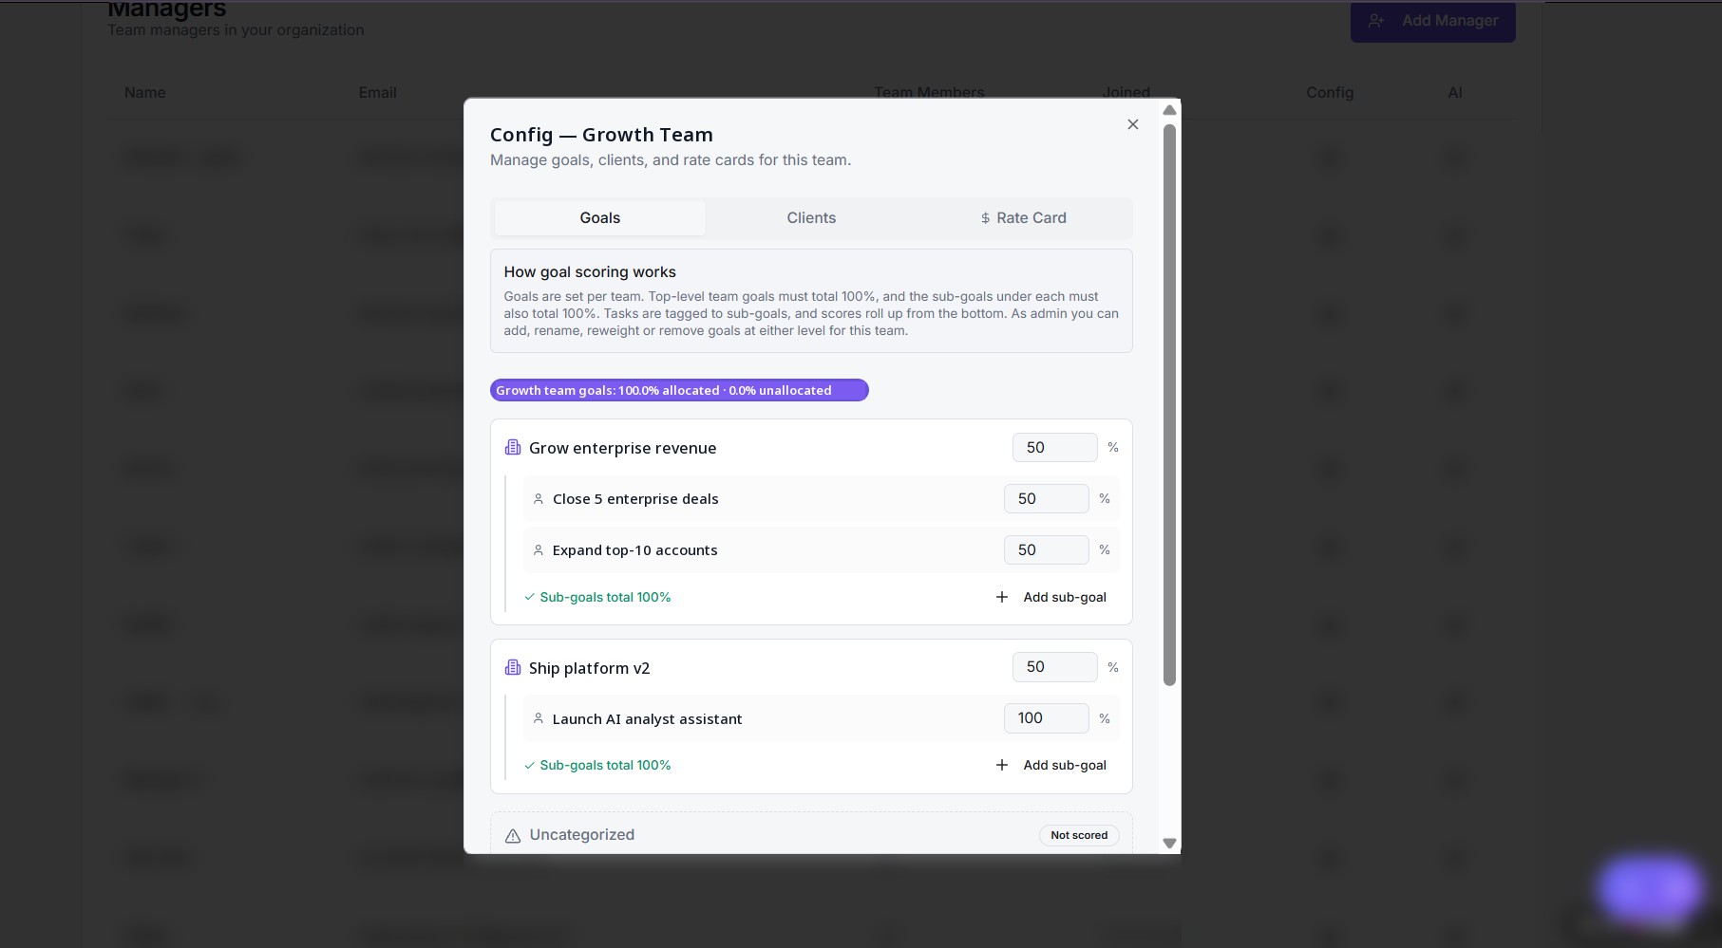Screen dimensions: 1722x948
Task: Click Sub-goals total 100% under Grow enterprise revenue
Action: click(597, 597)
